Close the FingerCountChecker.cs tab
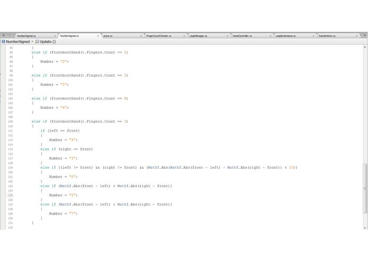Screen dimensions: 368x261 pyautogui.click(x=184, y=36)
